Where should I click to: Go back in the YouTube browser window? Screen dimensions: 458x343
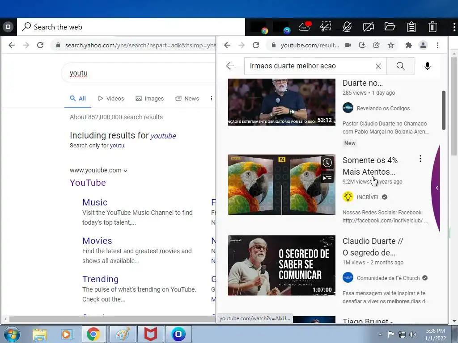click(x=227, y=45)
